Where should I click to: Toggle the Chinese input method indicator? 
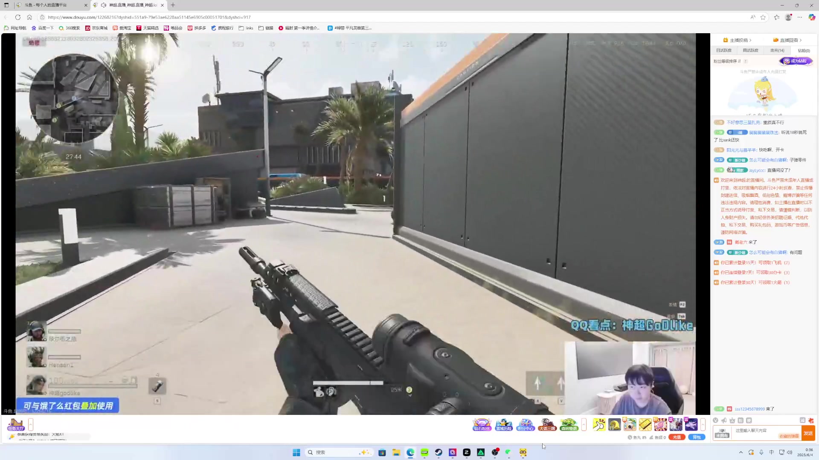pos(771,452)
